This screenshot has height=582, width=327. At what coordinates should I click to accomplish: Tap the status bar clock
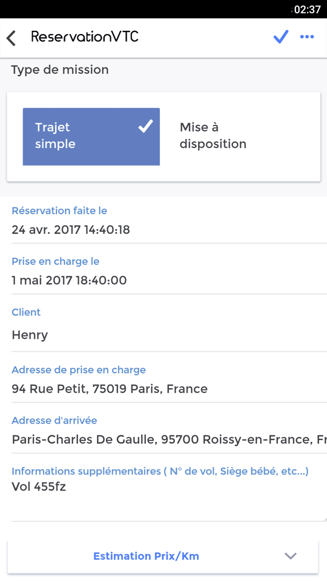(x=307, y=9)
